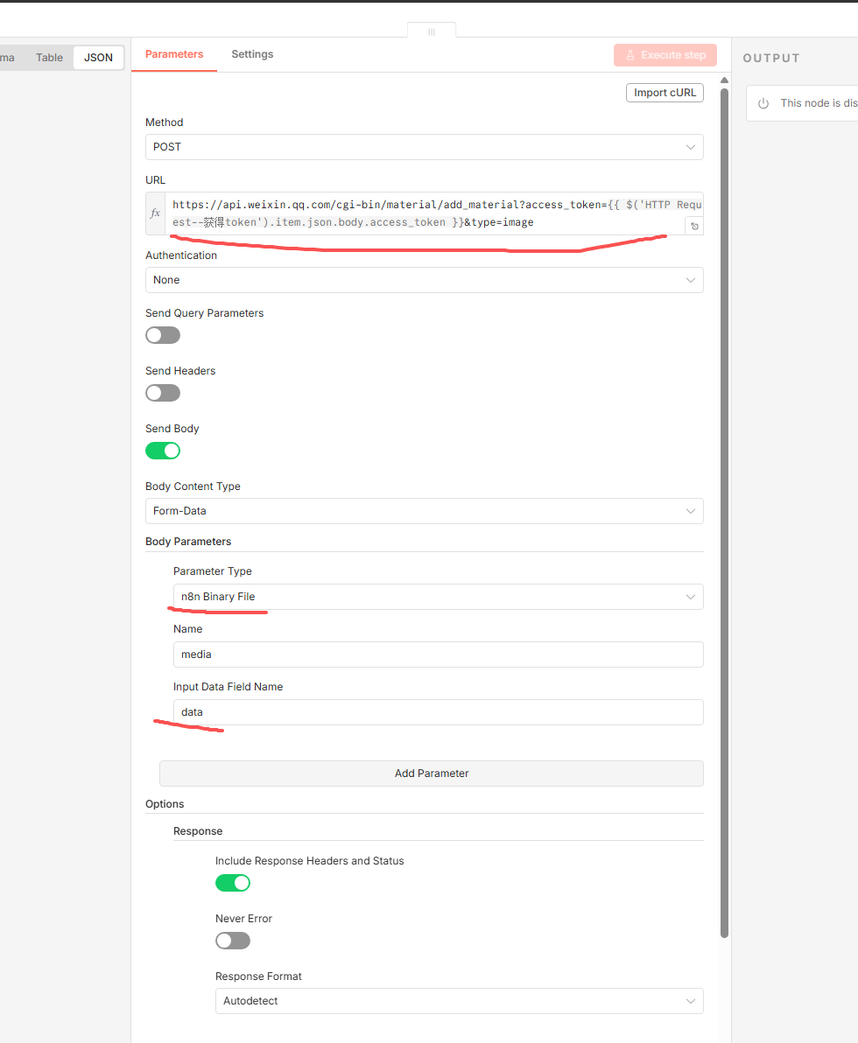Click the fx expression icon beside URL

155,213
